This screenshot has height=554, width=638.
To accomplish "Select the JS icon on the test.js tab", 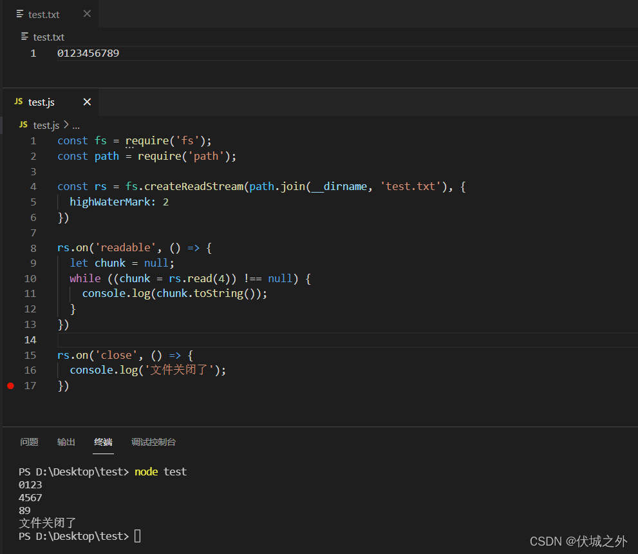I will coord(19,102).
